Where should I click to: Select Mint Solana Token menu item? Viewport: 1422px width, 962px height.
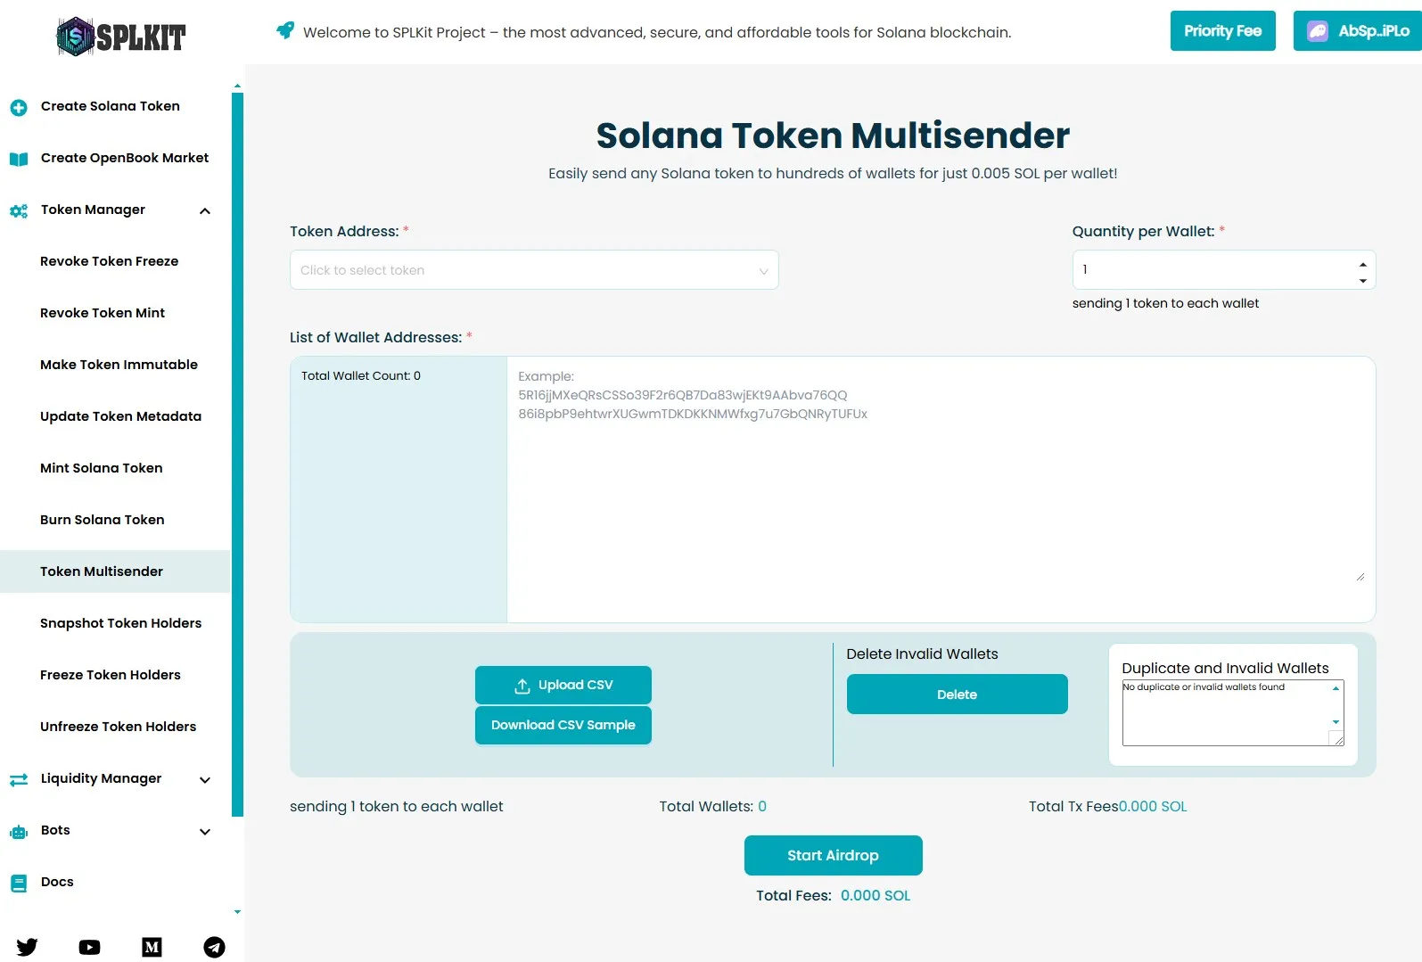pyautogui.click(x=101, y=468)
